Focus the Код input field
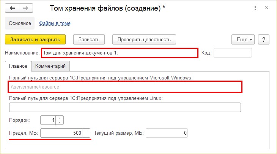This screenshot has width=277, height=154. (233, 53)
